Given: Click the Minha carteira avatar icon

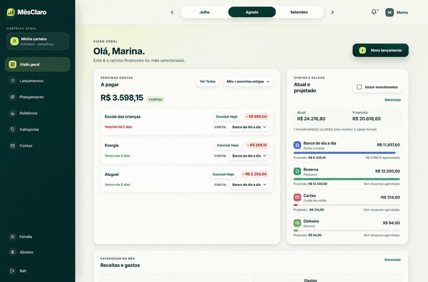Looking at the screenshot, I should click(x=14, y=41).
